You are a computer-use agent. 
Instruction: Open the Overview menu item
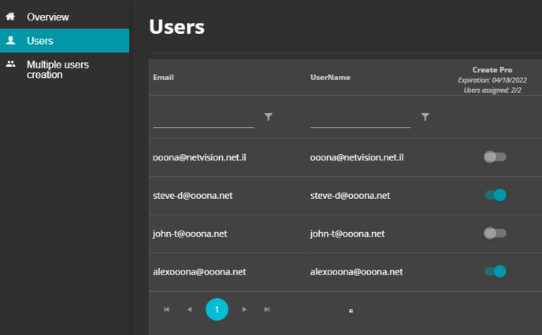(47, 17)
